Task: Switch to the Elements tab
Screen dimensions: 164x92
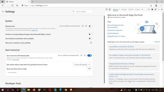Action: [124, 9]
